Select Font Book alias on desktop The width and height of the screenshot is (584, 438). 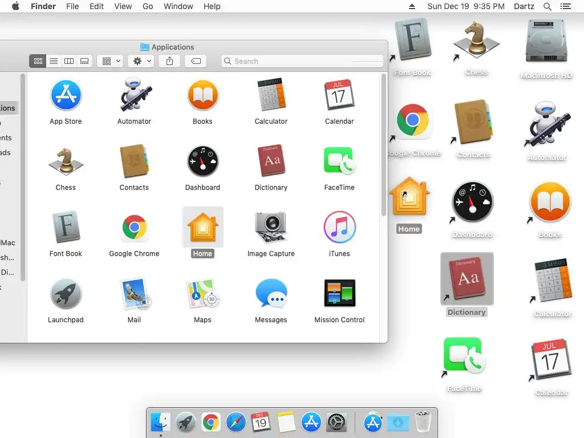413,40
